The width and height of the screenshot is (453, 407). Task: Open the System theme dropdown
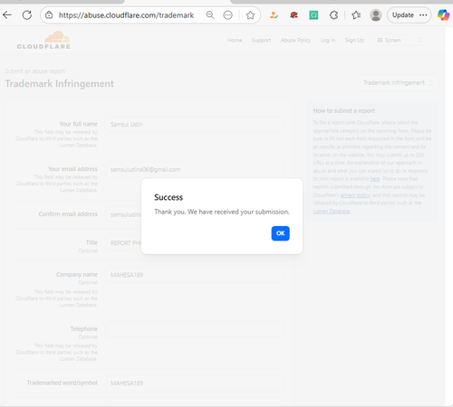[x=400, y=40]
